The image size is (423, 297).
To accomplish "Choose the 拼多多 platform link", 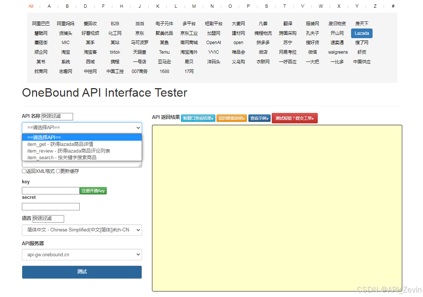I will click(263, 43).
